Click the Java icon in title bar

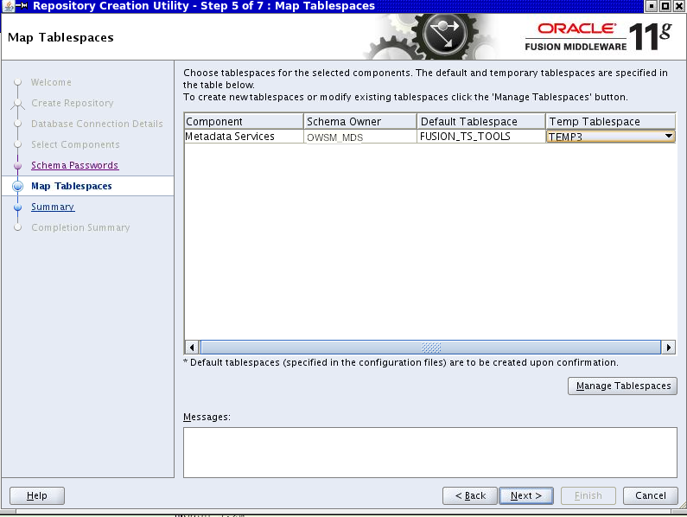[x=8, y=6]
